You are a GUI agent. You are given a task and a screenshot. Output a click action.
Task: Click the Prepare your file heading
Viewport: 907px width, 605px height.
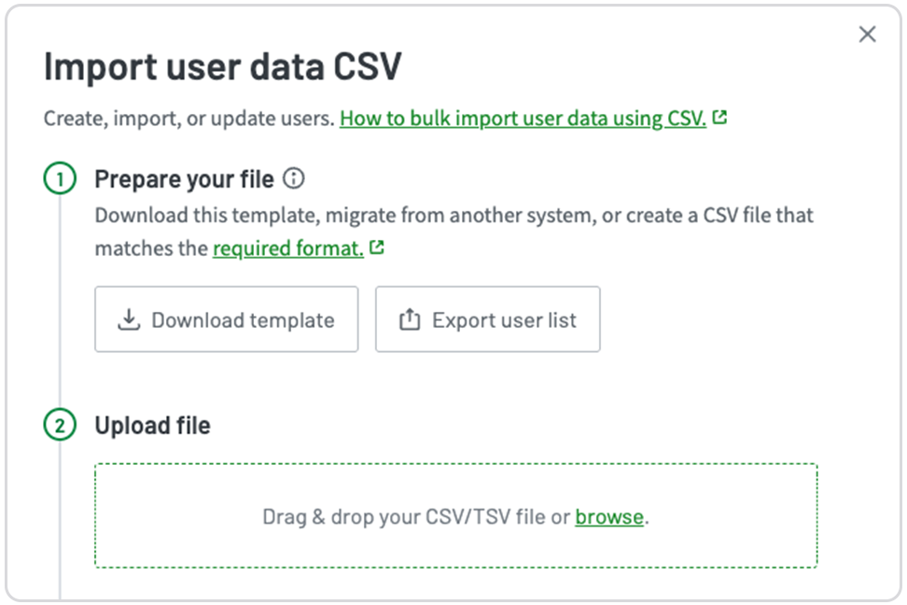pyautogui.click(x=184, y=178)
